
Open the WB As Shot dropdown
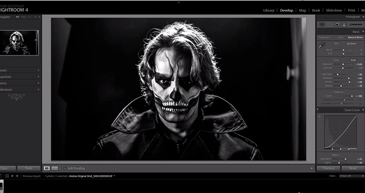pos(352,43)
